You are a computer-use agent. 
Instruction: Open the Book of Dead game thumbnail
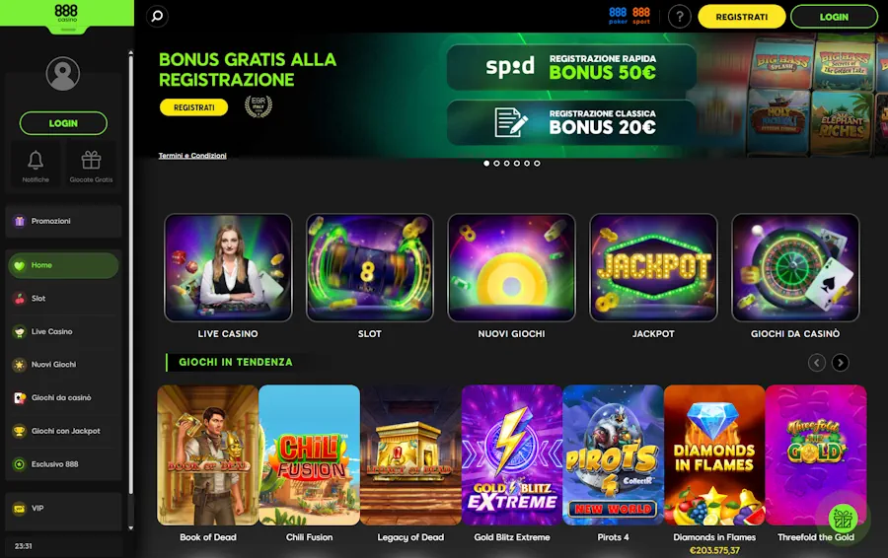tap(208, 455)
